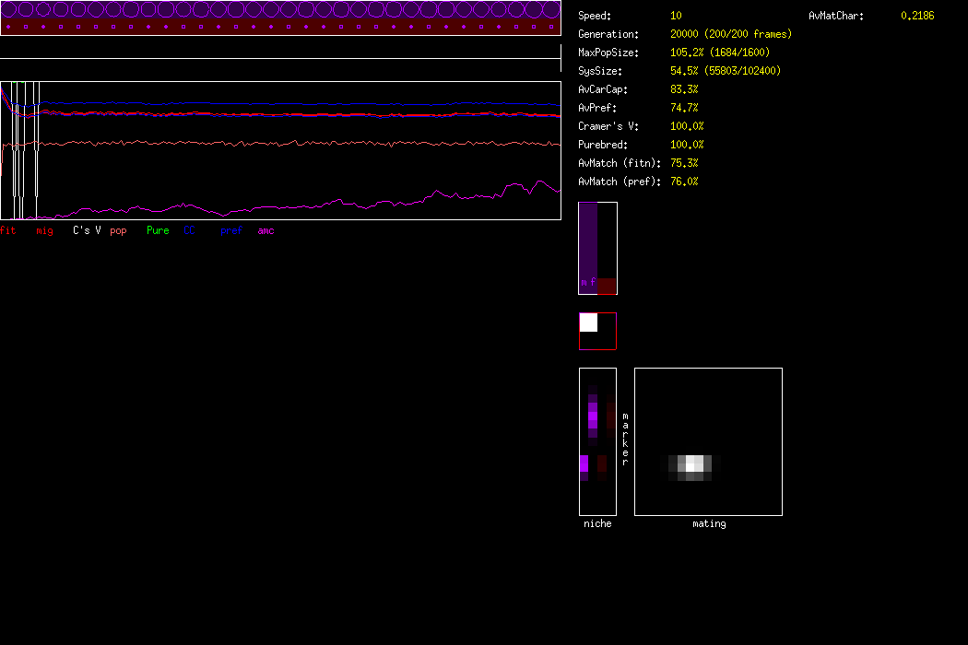
Task: Click the AvMatChar value 0.2186
Action: point(916,16)
